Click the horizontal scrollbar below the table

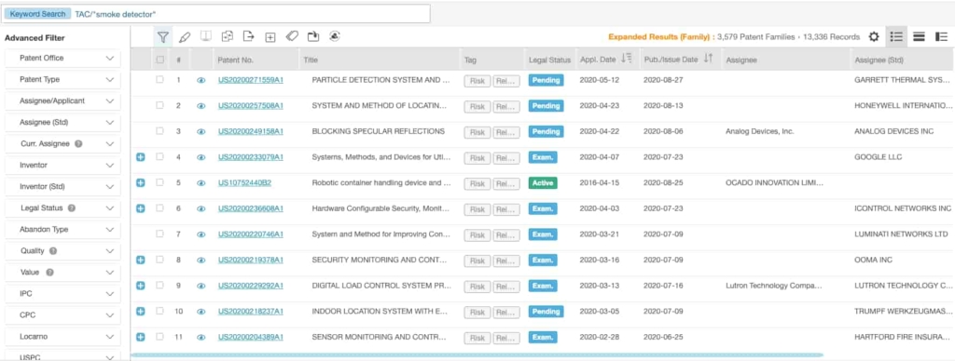(x=477, y=354)
